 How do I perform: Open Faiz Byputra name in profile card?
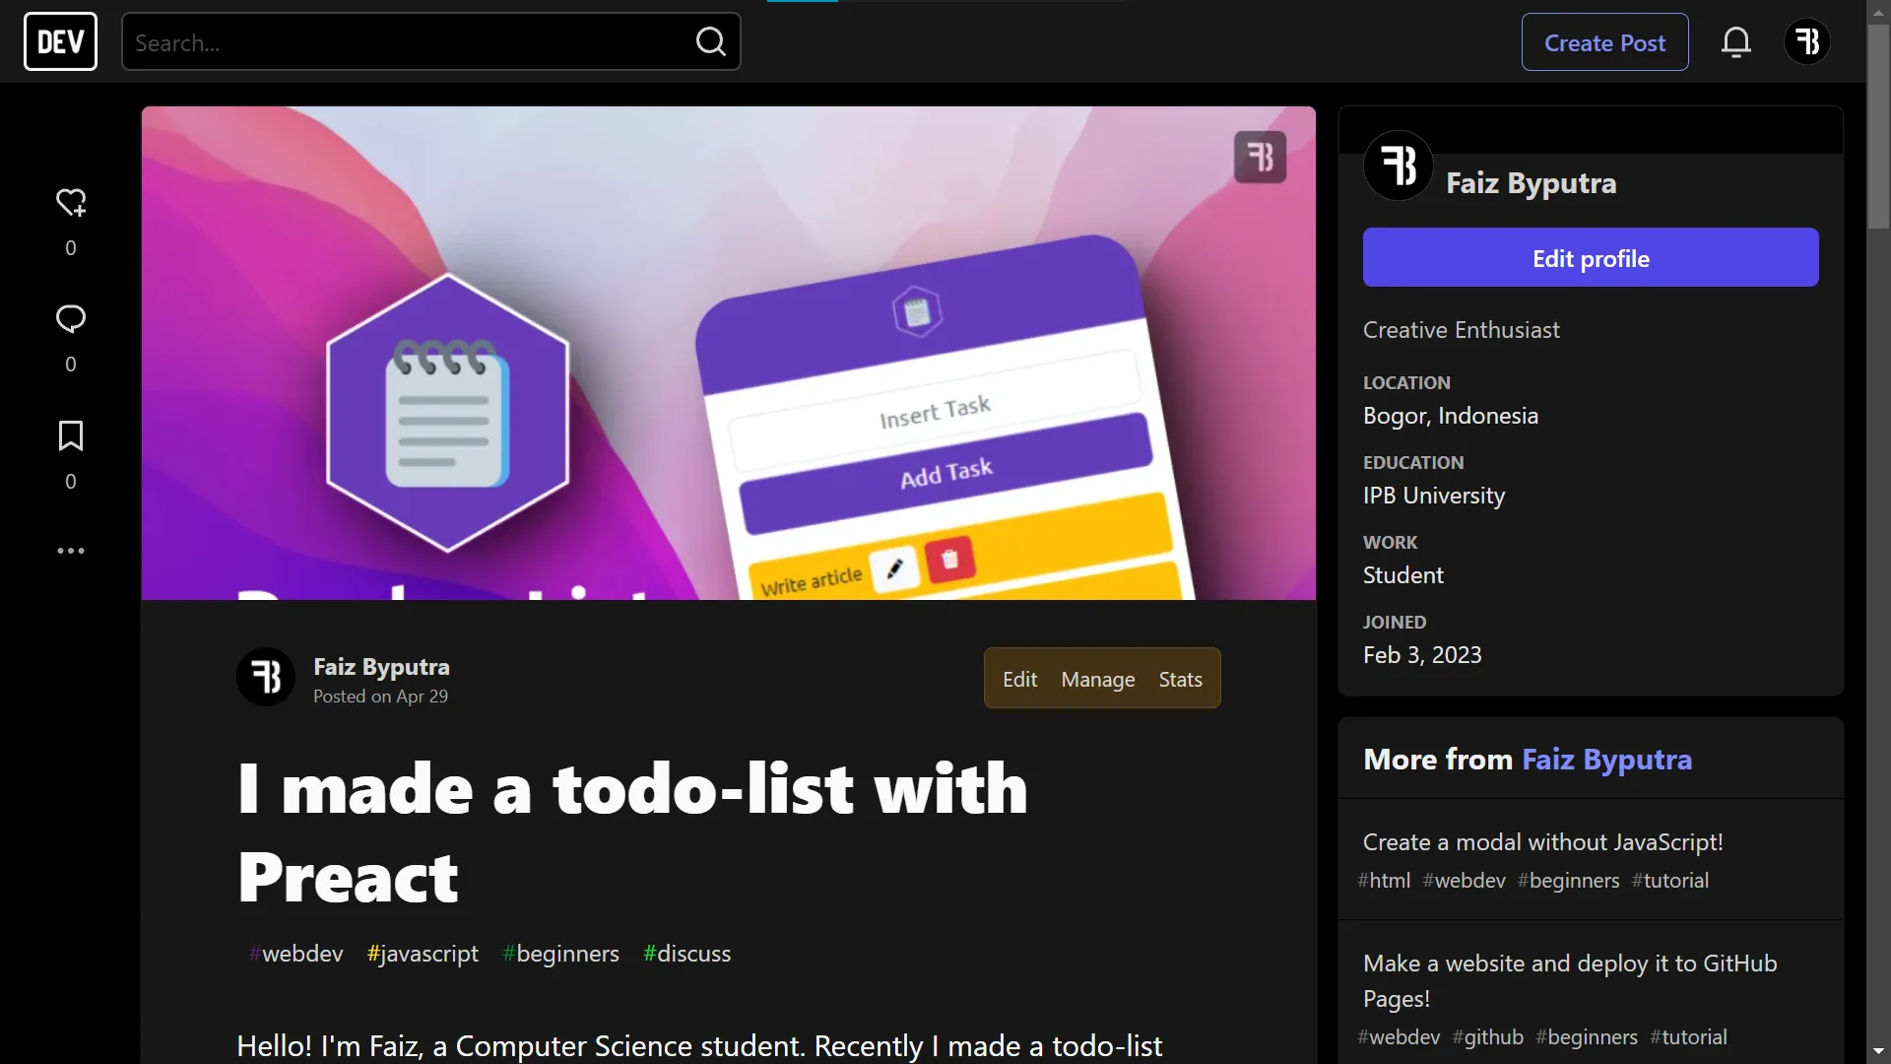click(x=1531, y=183)
